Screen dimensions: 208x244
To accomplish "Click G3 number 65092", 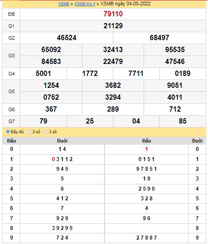I will [51, 50].
